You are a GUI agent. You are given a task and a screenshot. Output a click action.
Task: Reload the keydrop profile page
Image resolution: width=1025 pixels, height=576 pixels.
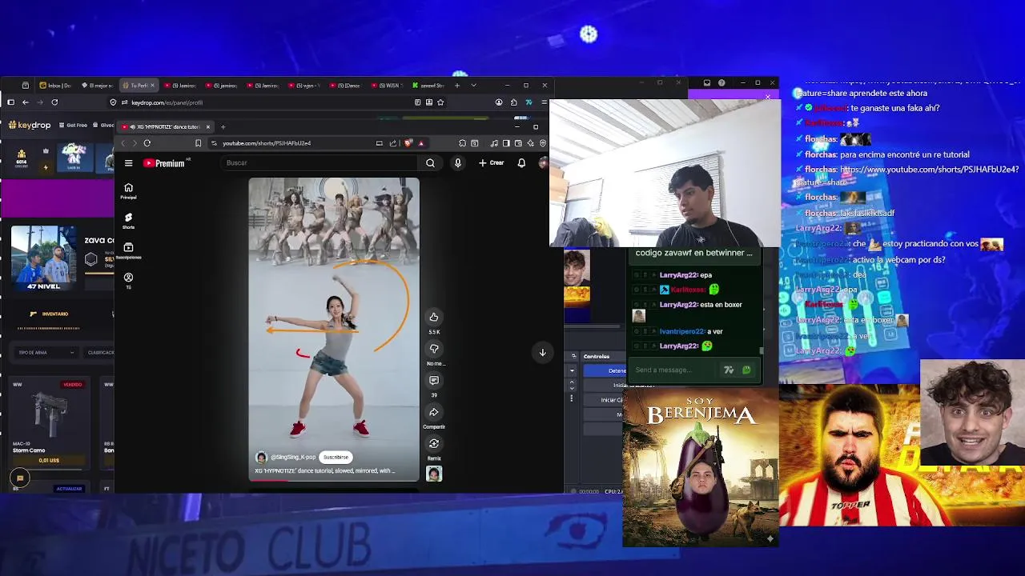[54, 102]
